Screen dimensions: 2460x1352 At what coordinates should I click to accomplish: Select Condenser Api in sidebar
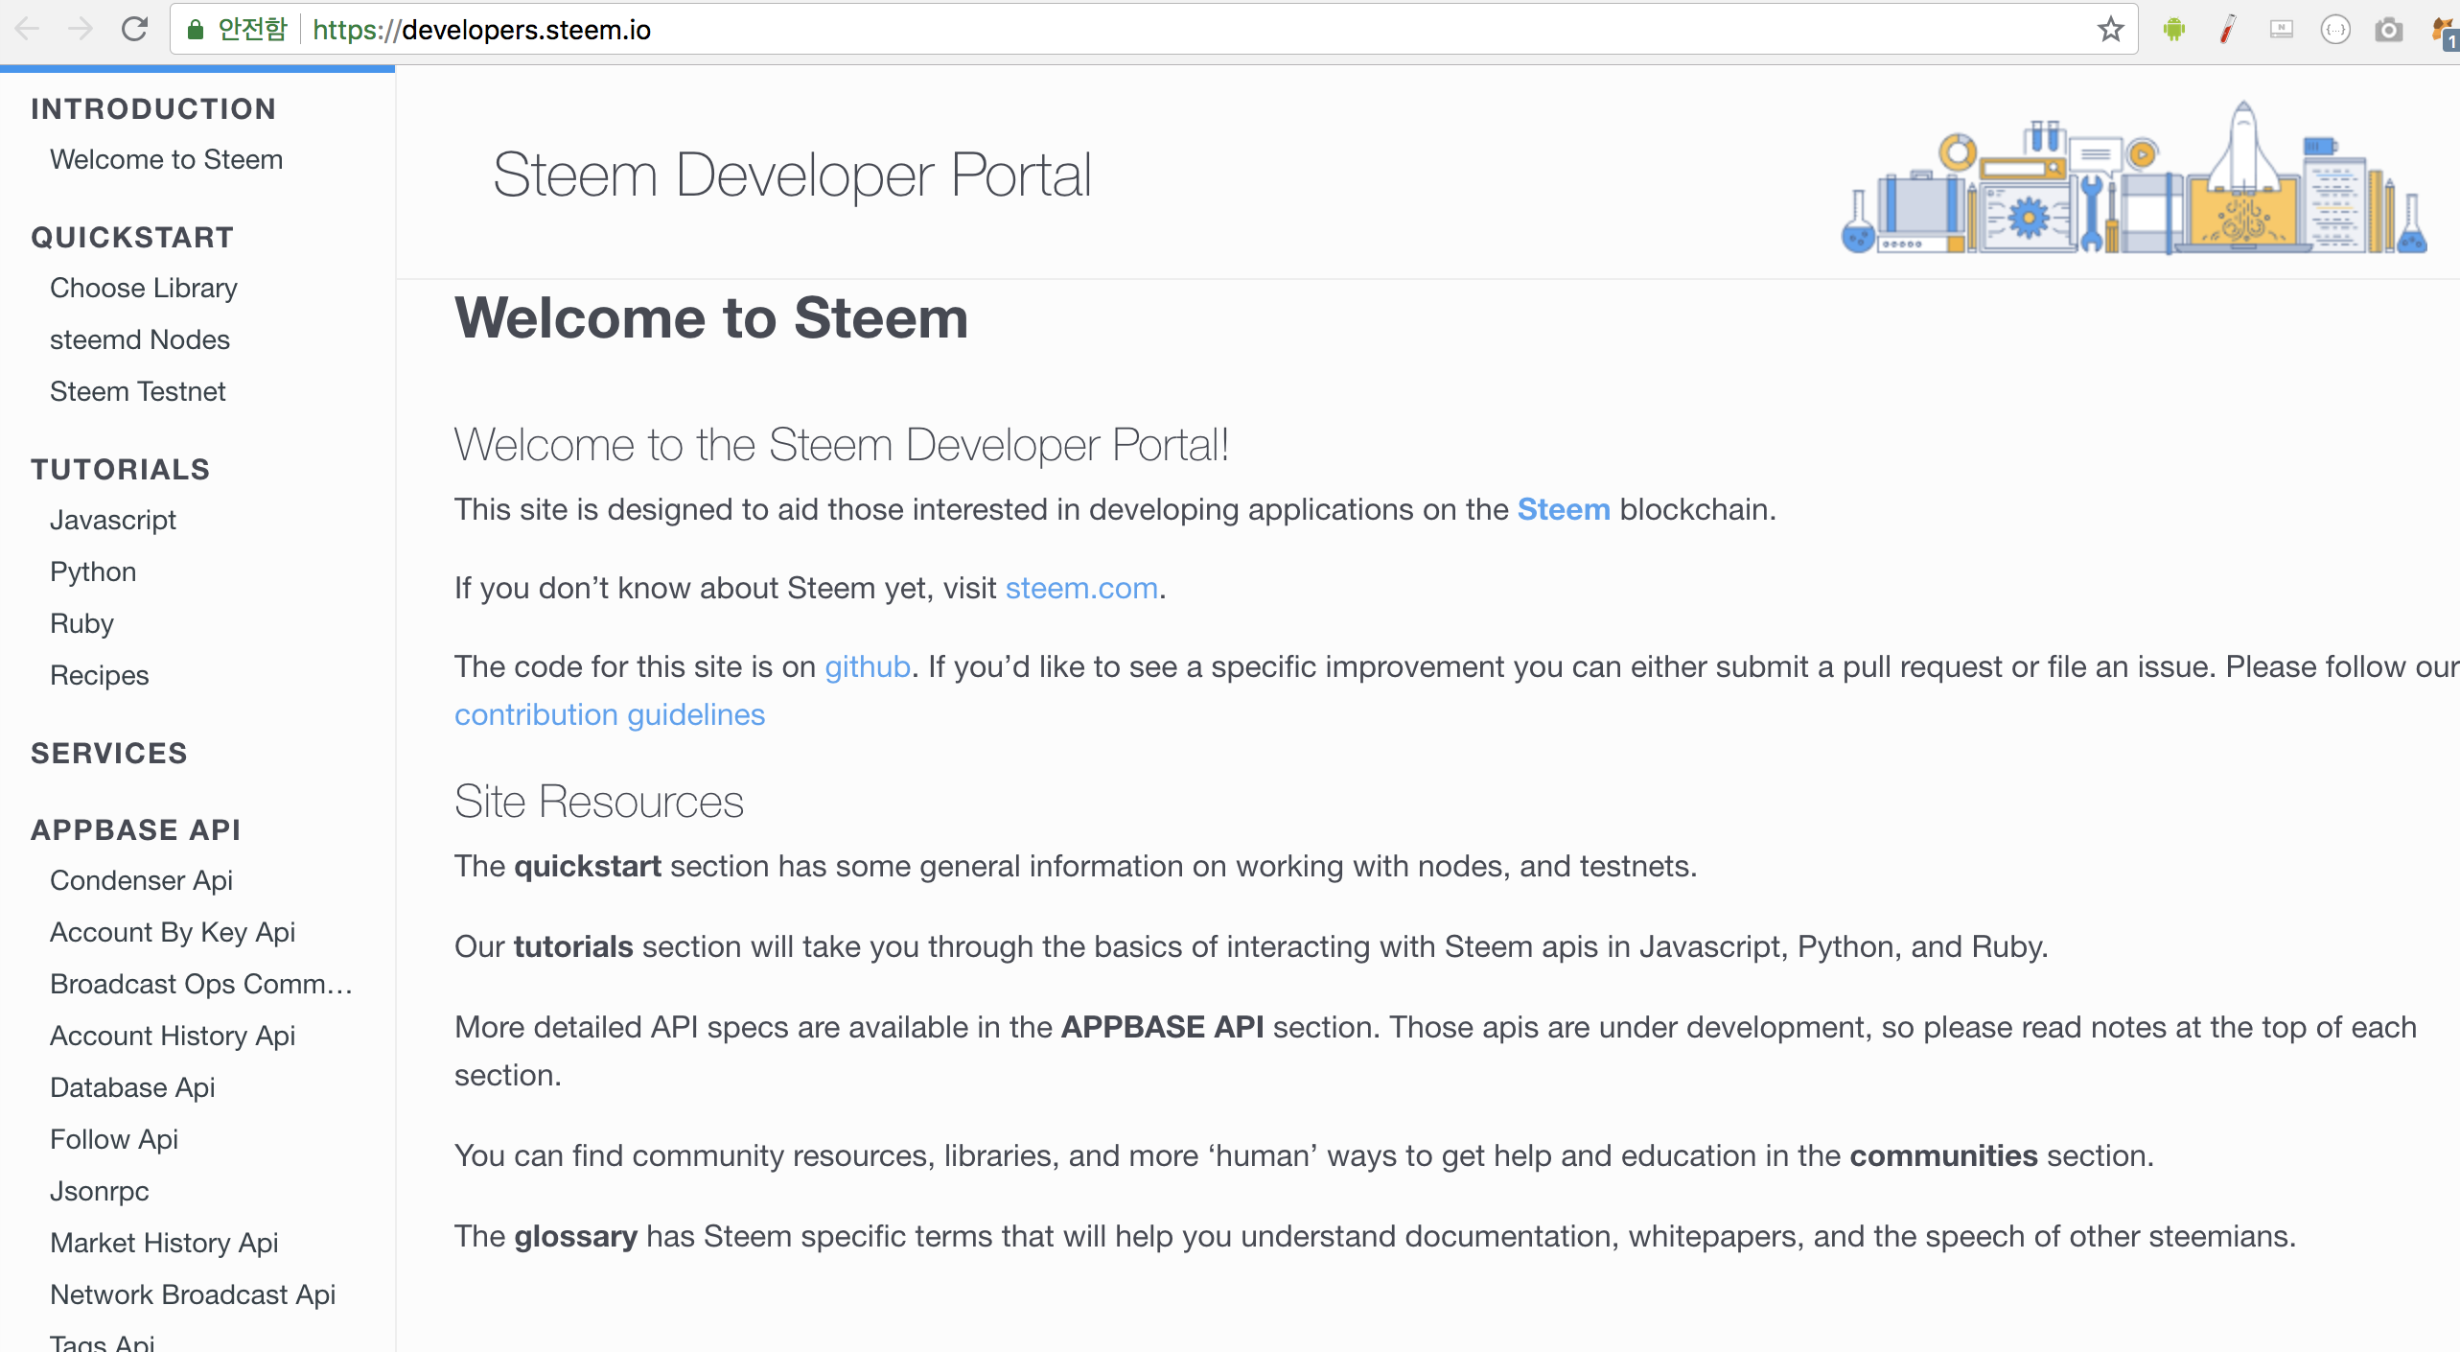coord(142,881)
